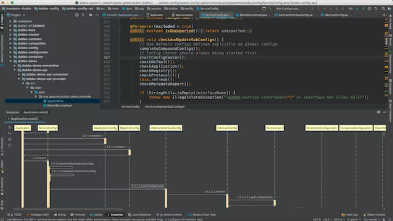The height and width of the screenshot is (221, 393).
Task: Switch to the ServiceConfig.java editor tab
Action: tap(216, 15)
